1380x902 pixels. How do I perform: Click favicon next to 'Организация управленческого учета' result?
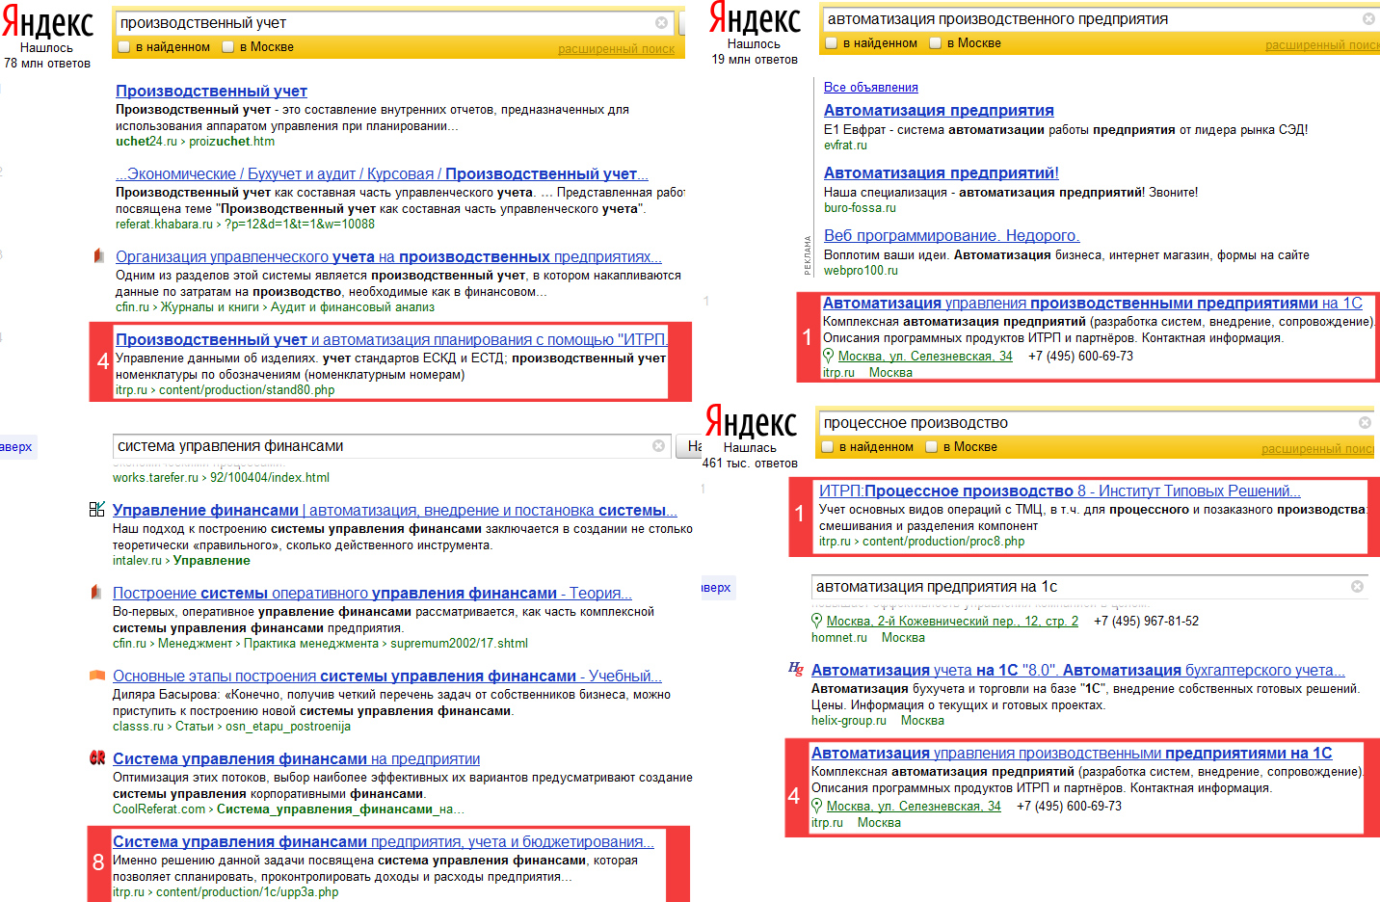98,256
